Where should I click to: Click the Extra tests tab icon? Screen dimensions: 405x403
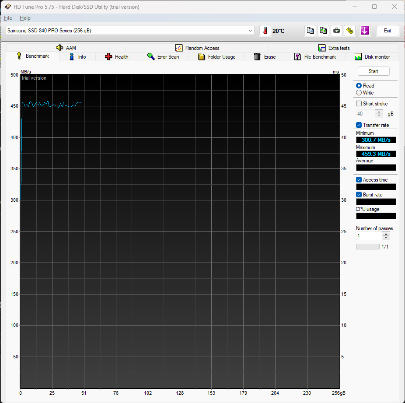(322, 48)
